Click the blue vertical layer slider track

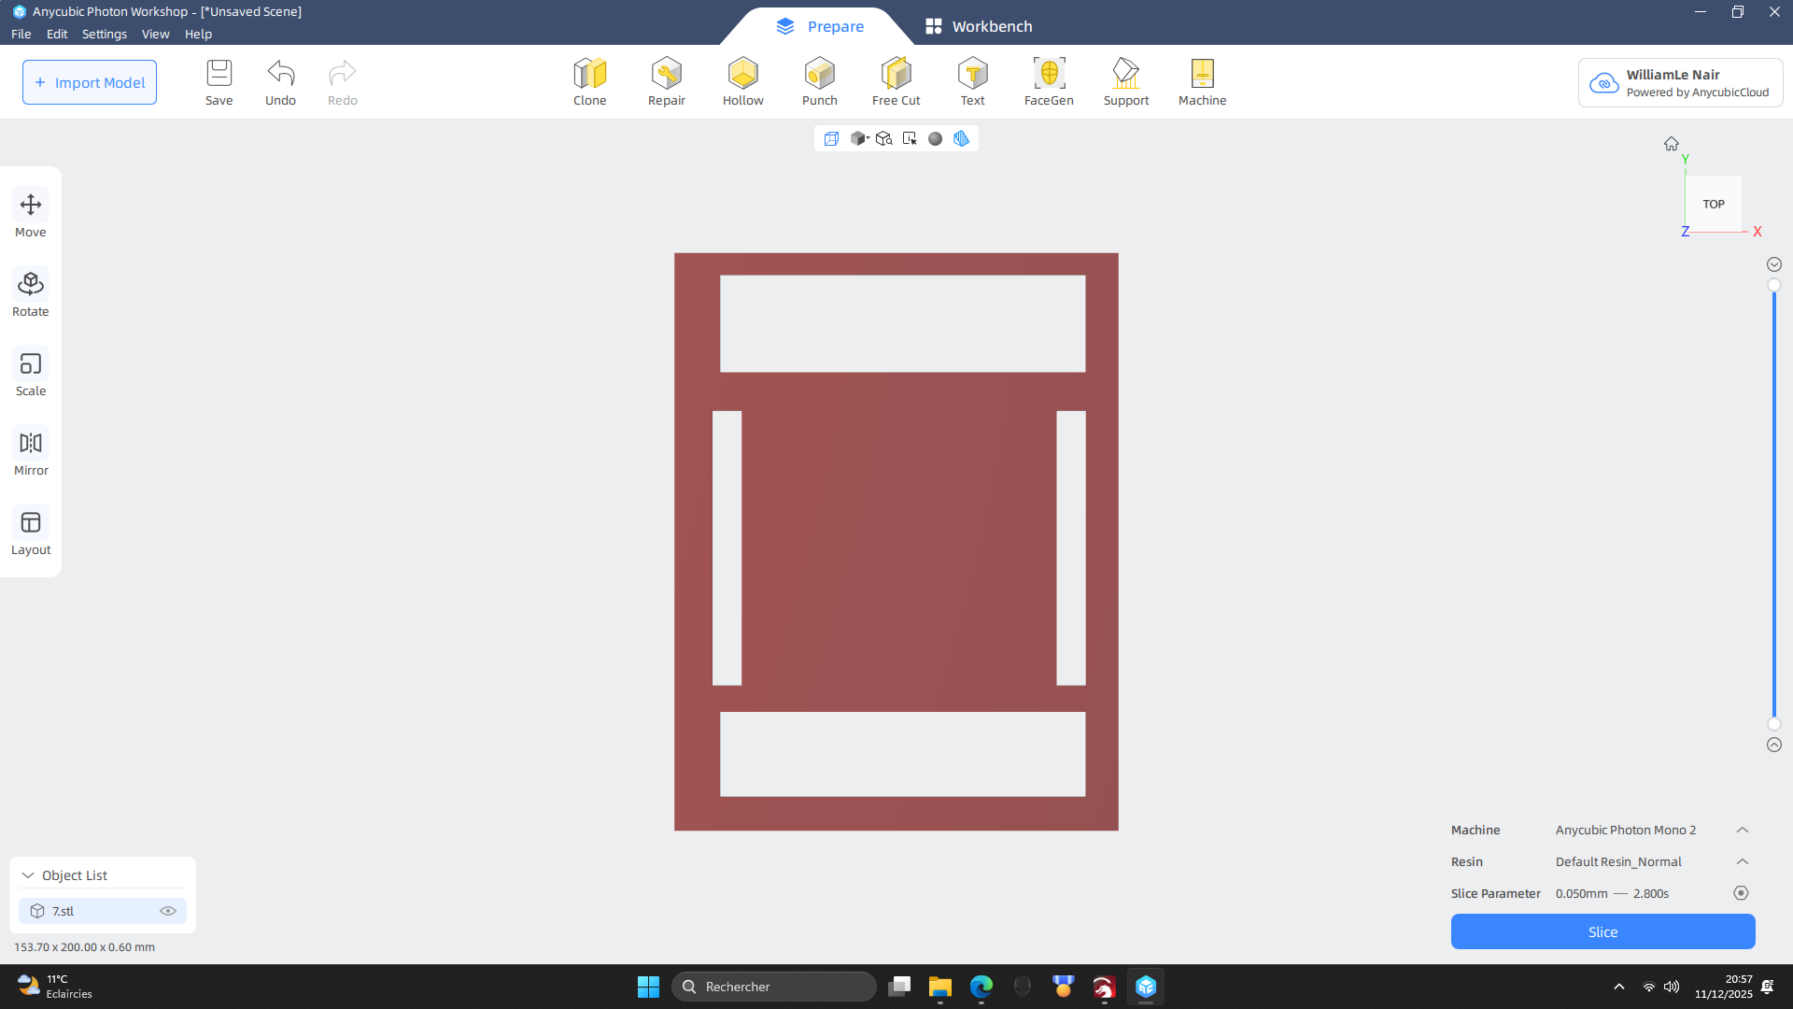coord(1774,504)
